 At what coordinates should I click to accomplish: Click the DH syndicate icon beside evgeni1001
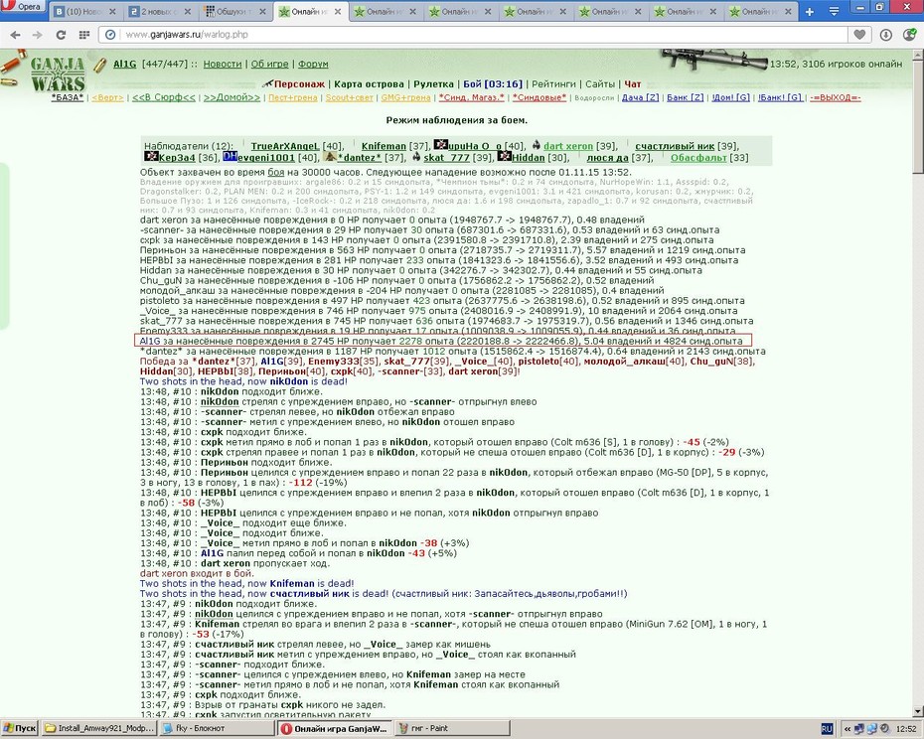tap(230, 156)
